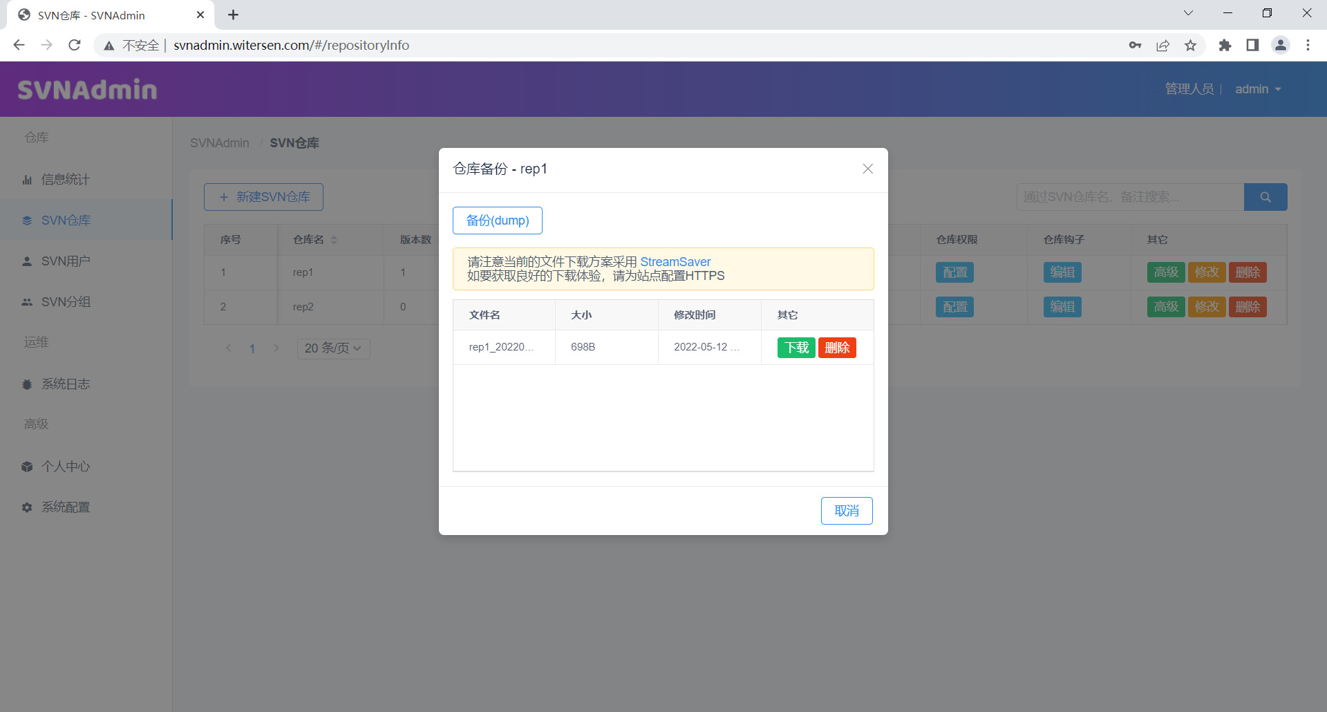Click browser back arrow
Screen dimensions: 1327x712
pos(19,45)
